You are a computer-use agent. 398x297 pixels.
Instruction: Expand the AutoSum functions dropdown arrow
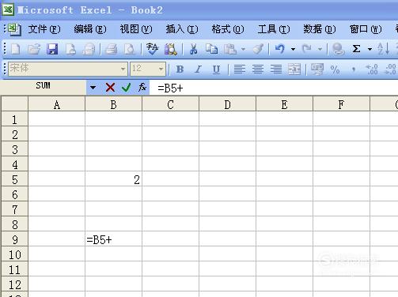coord(370,49)
